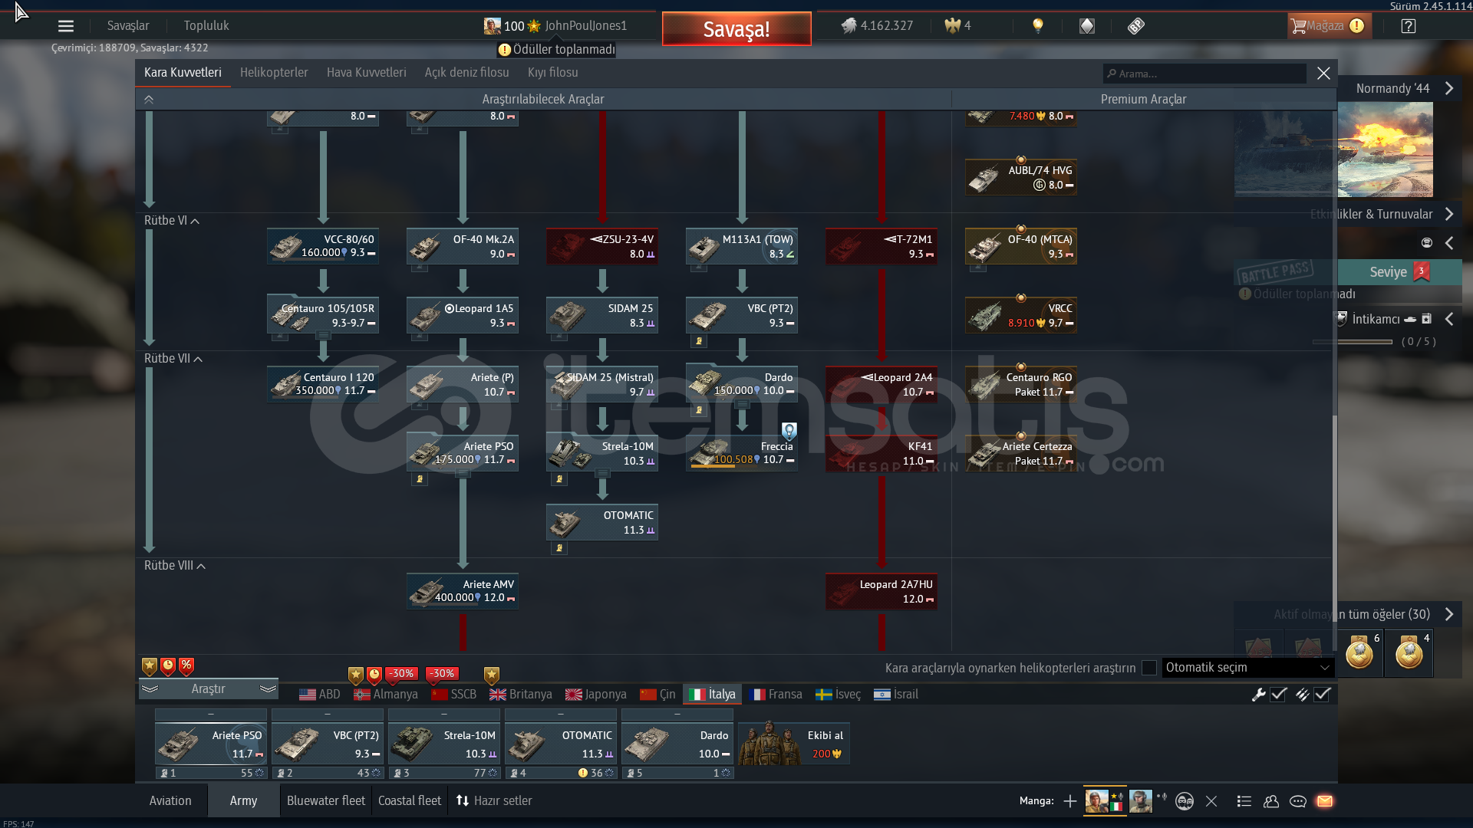Open the glowing mail envelope icon
1473x828 pixels.
(x=1325, y=801)
